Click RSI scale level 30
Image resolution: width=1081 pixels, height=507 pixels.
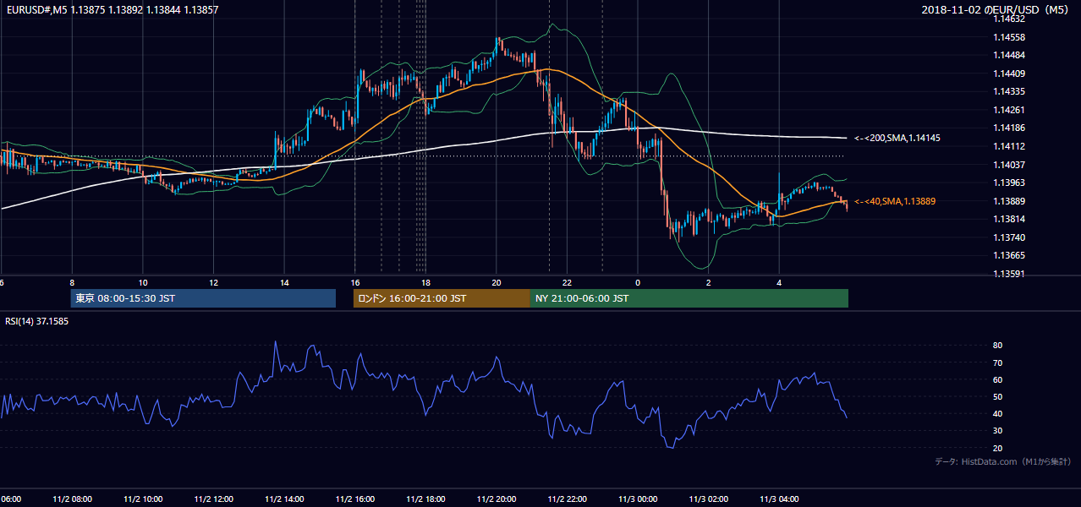[998, 431]
